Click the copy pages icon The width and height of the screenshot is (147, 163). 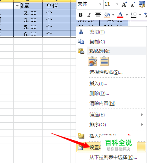click(x=81, y=41)
